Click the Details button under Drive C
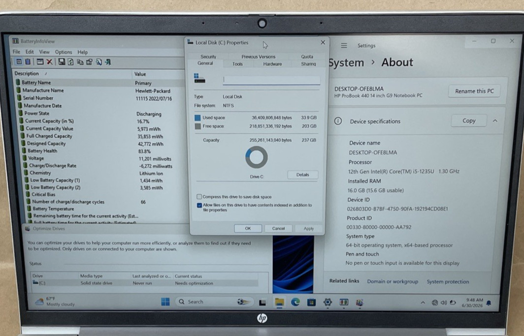Viewport: 524px width, 336px height. pyautogui.click(x=303, y=175)
